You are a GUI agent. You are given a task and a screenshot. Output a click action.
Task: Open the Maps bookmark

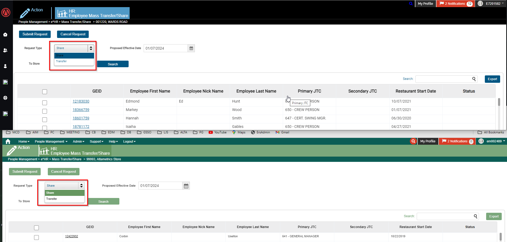(239, 132)
